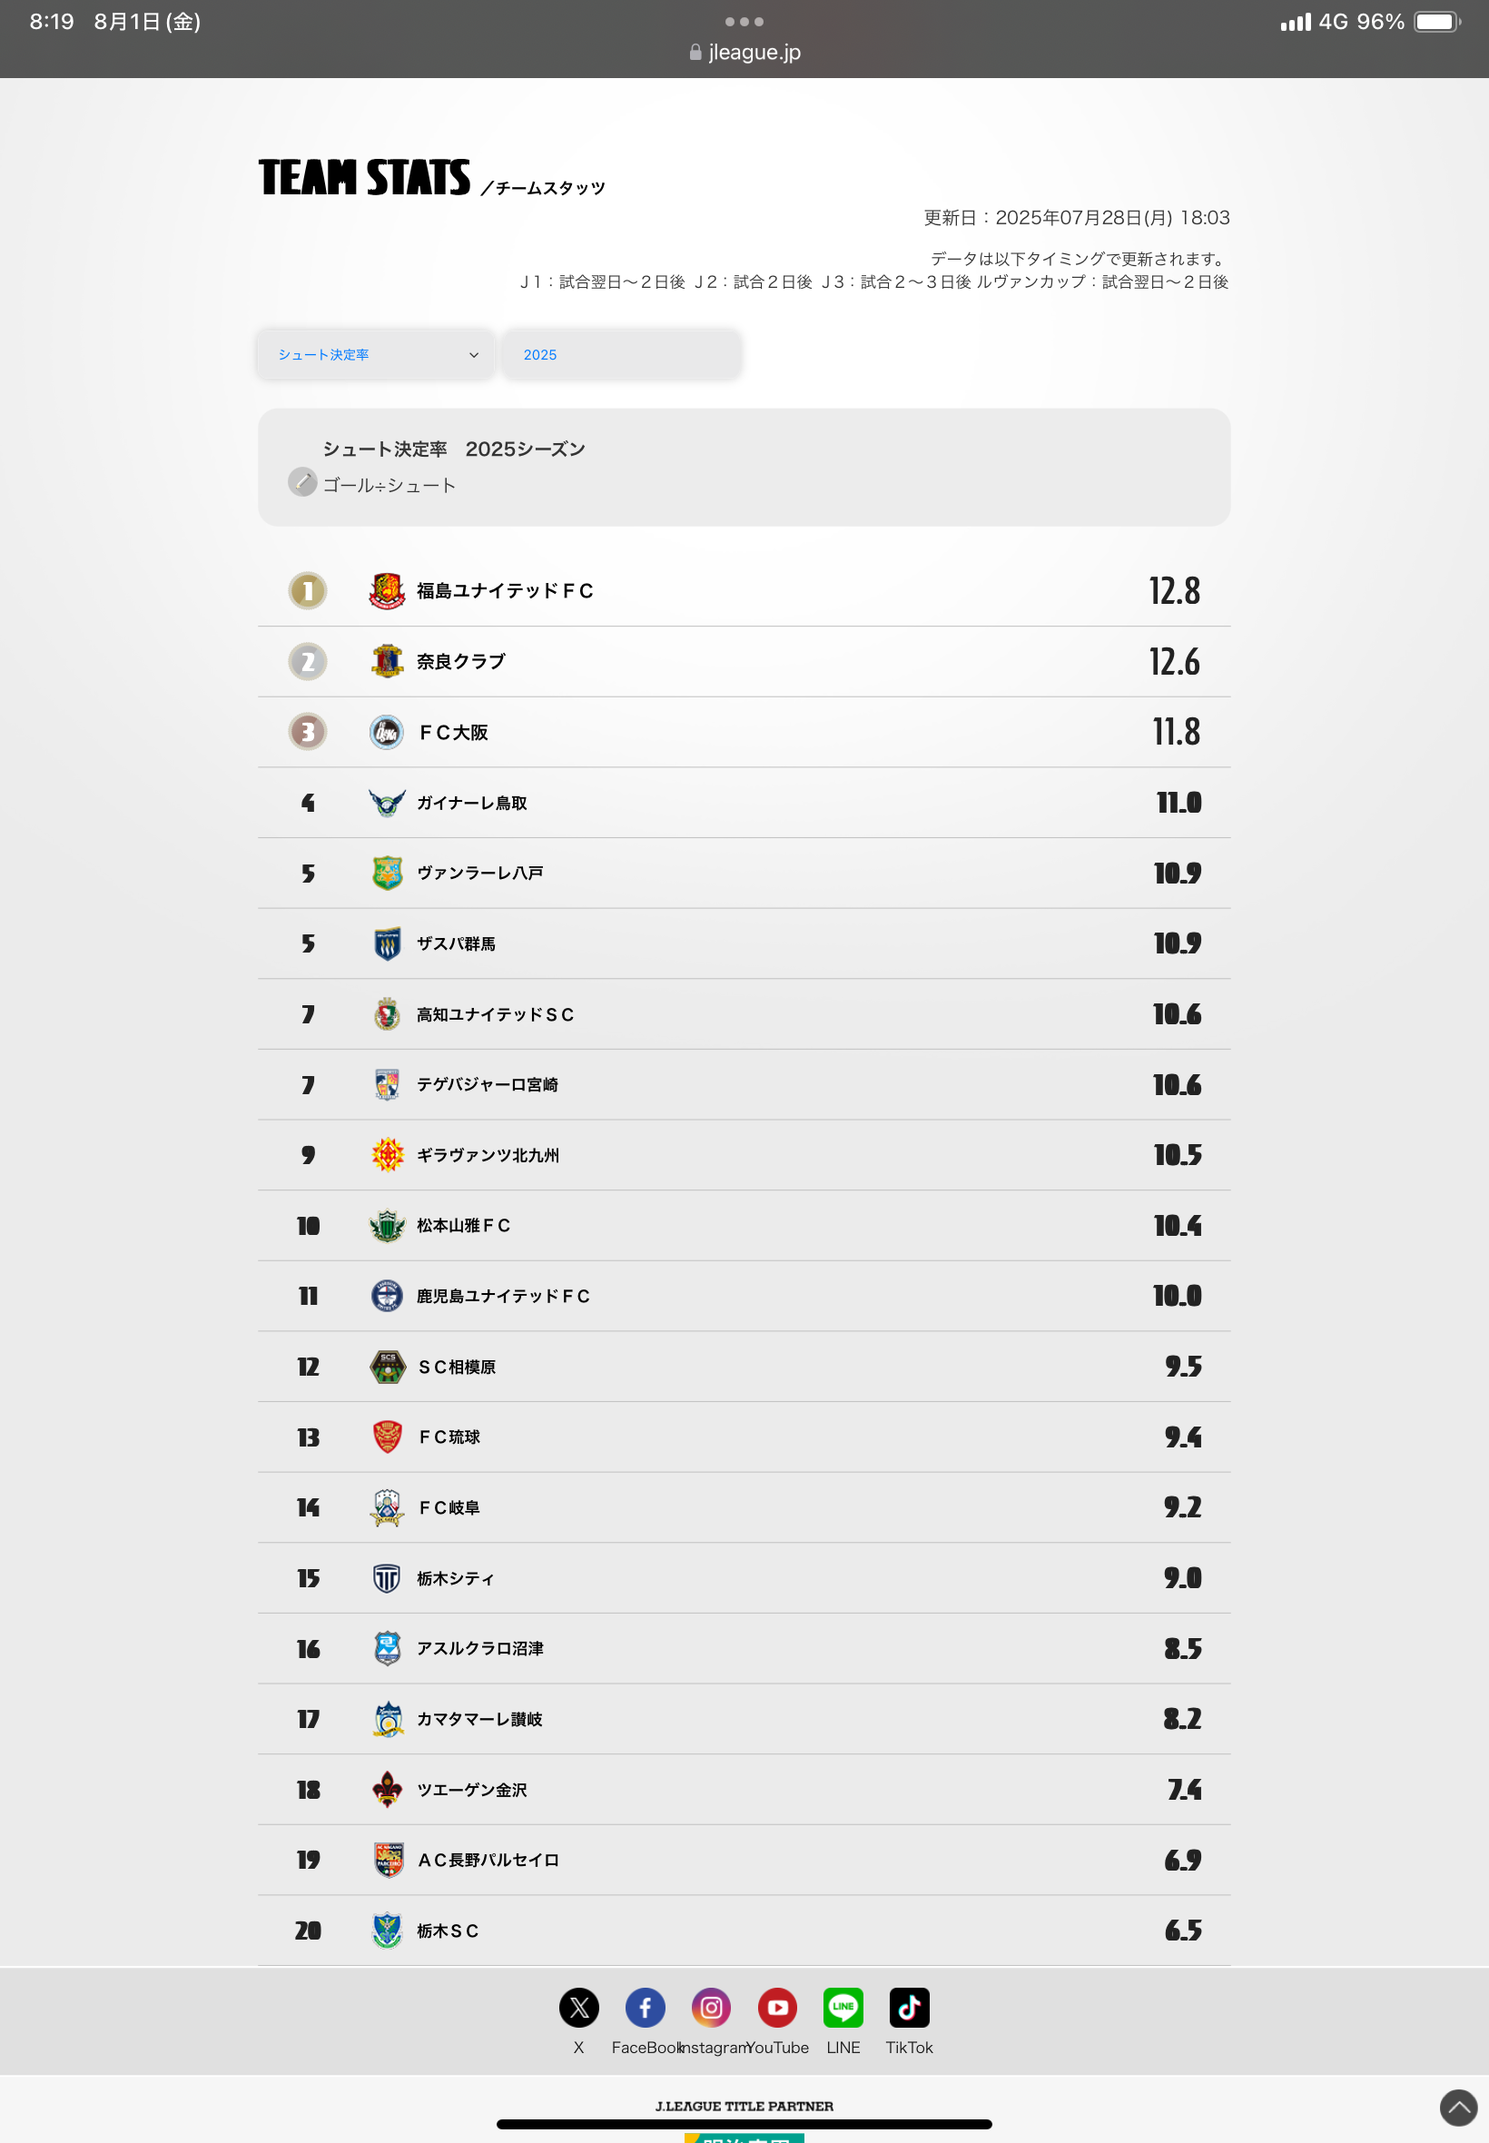Click the pencil info icon near ゴール÷シュート

[302, 481]
